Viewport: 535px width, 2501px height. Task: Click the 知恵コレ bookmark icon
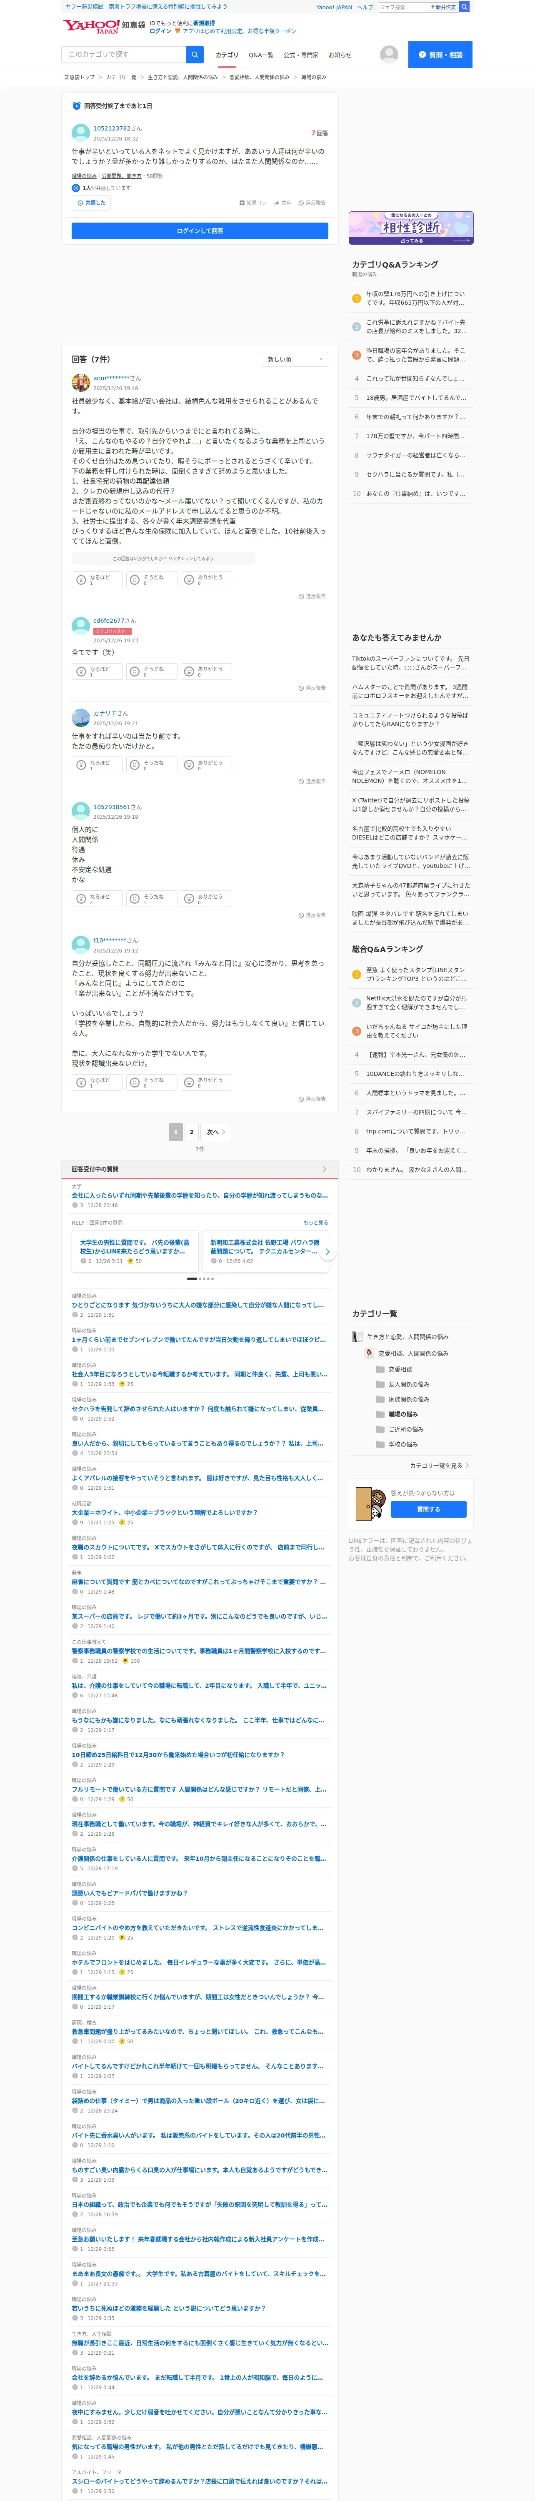[x=252, y=203]
